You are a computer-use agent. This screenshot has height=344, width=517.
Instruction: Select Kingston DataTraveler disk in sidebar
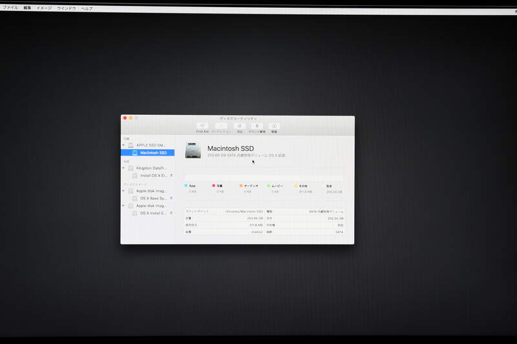click(148, 168)
